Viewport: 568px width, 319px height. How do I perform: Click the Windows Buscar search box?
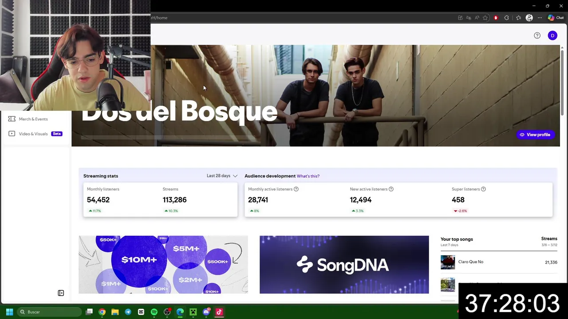point(49,312)
